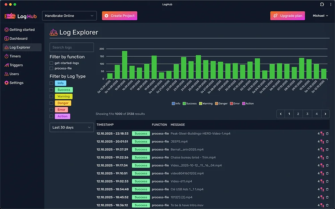The image size is (335, 209).
Task: Select Log Explorer in the sidebar
Action: tap(20, 47)
